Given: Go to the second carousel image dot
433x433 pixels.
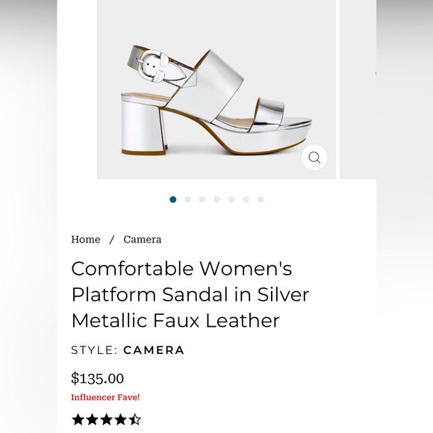Looking at the screenshot, I should point(187,199).
